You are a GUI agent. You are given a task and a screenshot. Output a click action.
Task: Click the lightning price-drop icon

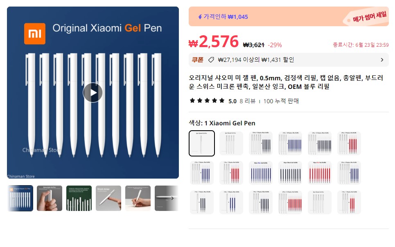coord(200,17)
